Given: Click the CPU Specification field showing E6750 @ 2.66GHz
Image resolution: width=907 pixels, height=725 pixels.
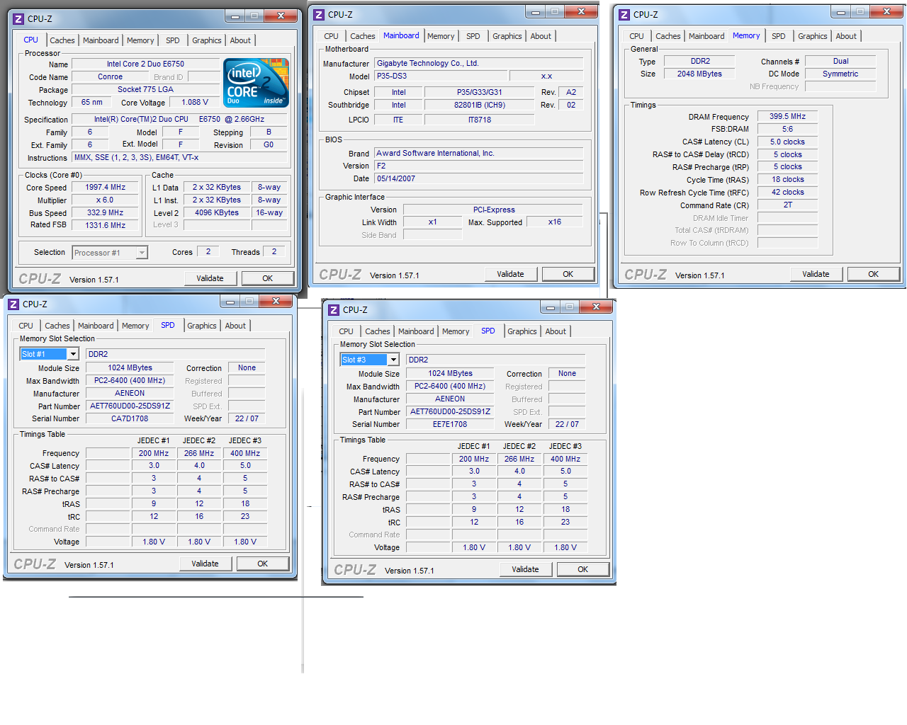Looking at the screenshot, I should pos(180,119).
